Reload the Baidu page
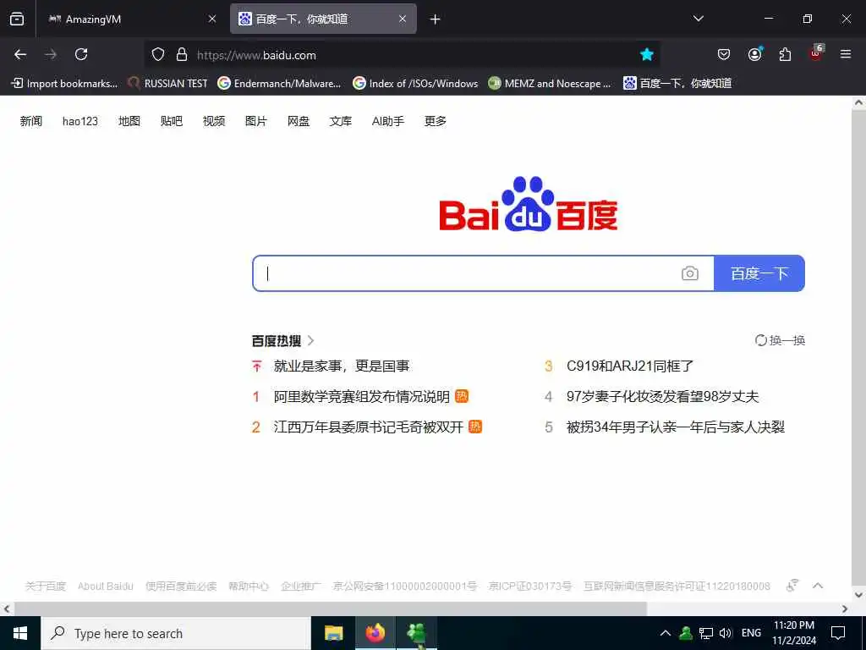The width and height of the screenshot is (866, 650). coord(81,54)
